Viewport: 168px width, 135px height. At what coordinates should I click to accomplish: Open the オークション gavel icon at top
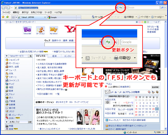coord(41,30)
